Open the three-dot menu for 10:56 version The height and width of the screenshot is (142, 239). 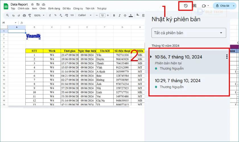pyautogui.click(x=227, y=57)
